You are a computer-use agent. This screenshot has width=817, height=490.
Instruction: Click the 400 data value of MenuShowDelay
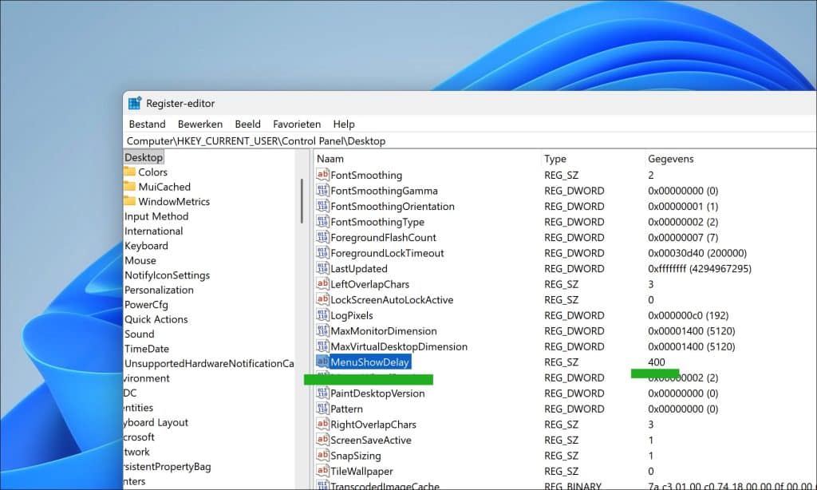pos(657,362)
